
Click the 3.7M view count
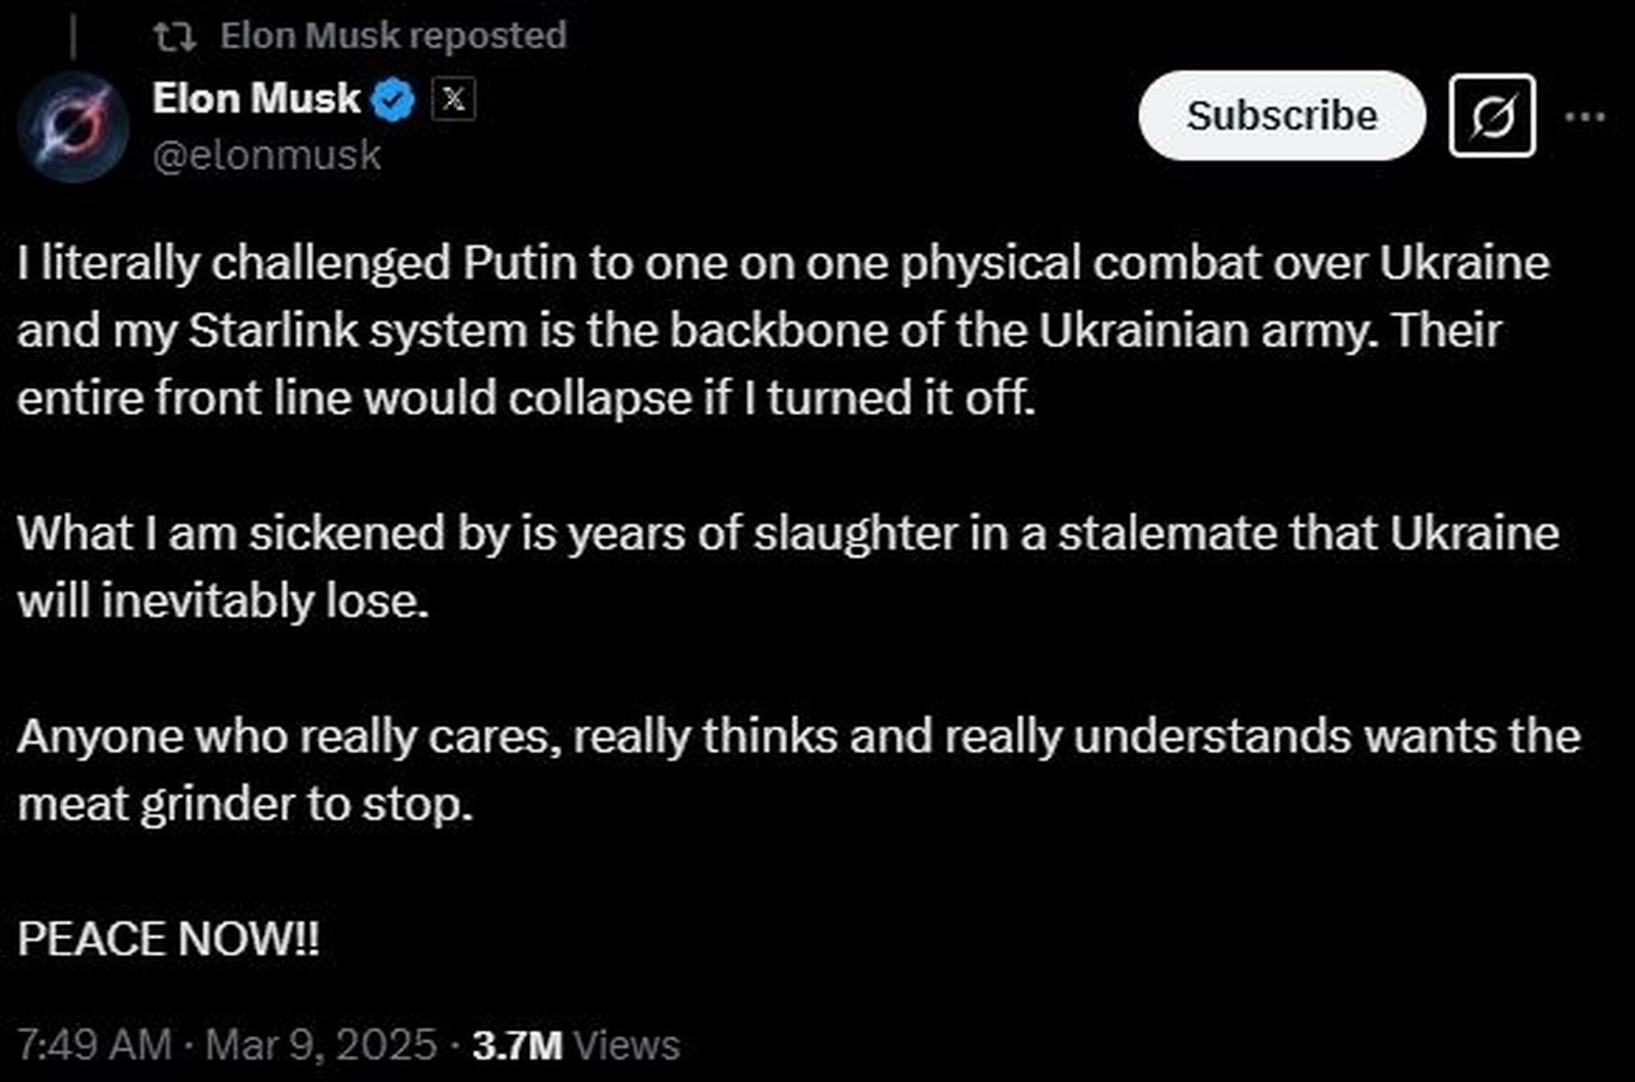click(517, 1046)
